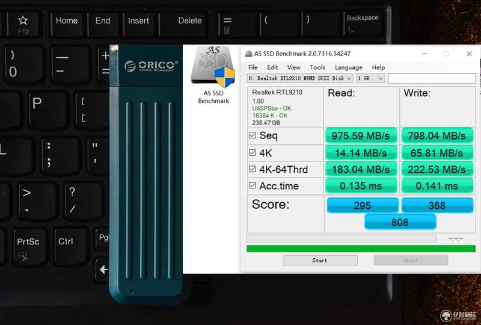The image size is (481, 325).
Task: Close the AS SSD Benchmark window
Action: 469,54
